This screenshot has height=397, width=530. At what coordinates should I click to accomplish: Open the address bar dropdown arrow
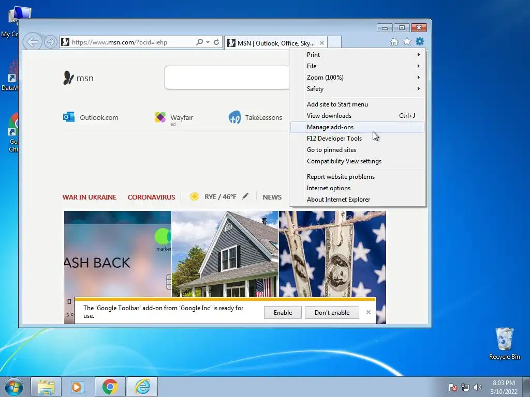point(208,42)
